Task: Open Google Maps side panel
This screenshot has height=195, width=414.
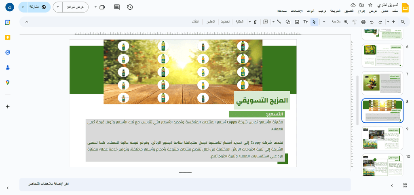Action: [x=8, y=83]
